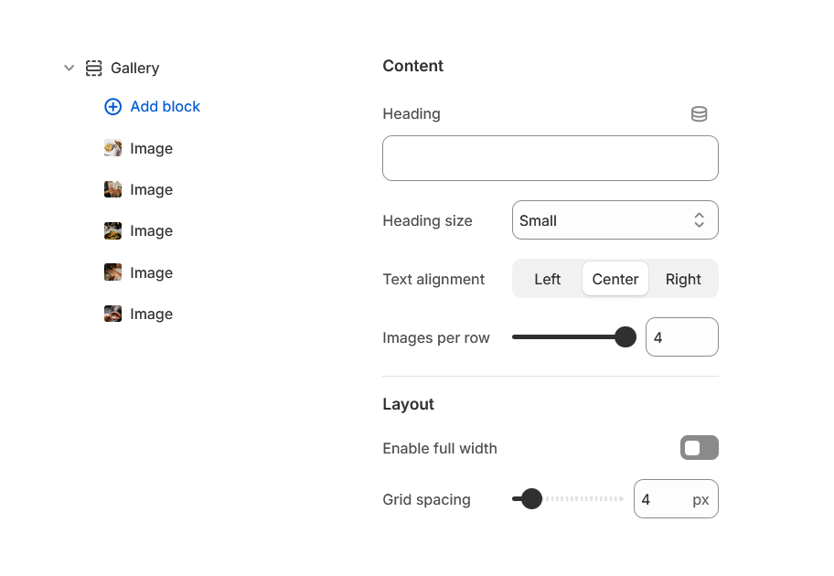The height and width of the screenshot is (576, 834).
Task: Select Right text alignment
Action: 682,279
